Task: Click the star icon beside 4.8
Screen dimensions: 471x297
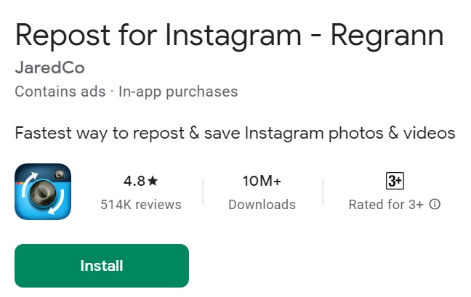Action: tap(153, 181)
